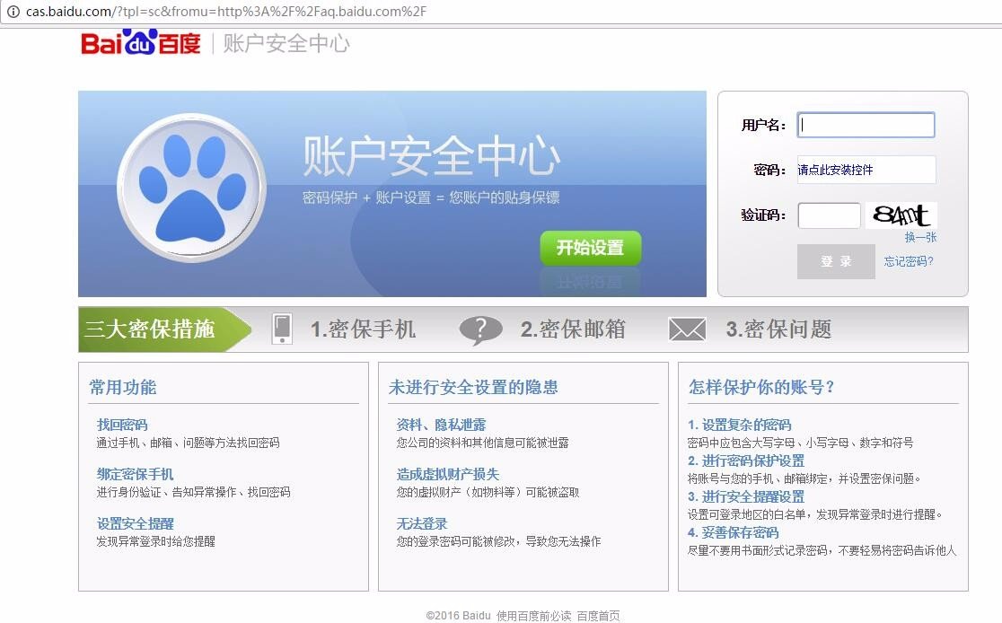This screenshot has width=1002, height=623.
Task: Click the mobile phone icon beside 密保手机
Action: coord(283,329)
